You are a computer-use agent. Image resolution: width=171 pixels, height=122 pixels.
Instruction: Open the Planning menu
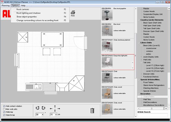[6, 5]
